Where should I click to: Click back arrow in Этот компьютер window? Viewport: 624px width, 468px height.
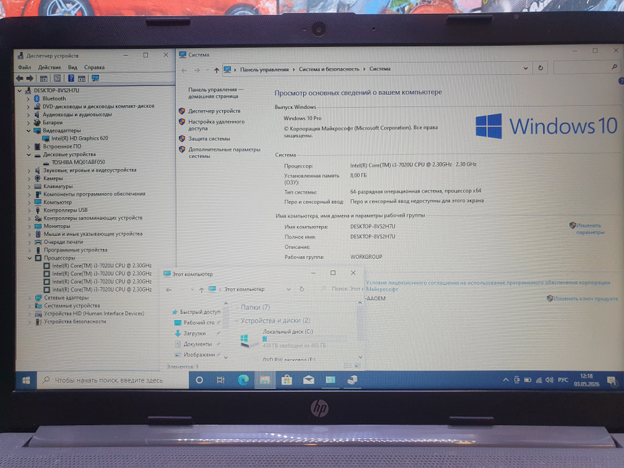tap(168, 290)
